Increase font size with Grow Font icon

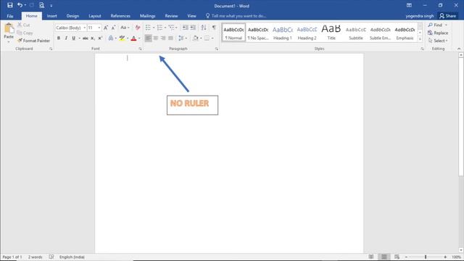click(106, 28)
